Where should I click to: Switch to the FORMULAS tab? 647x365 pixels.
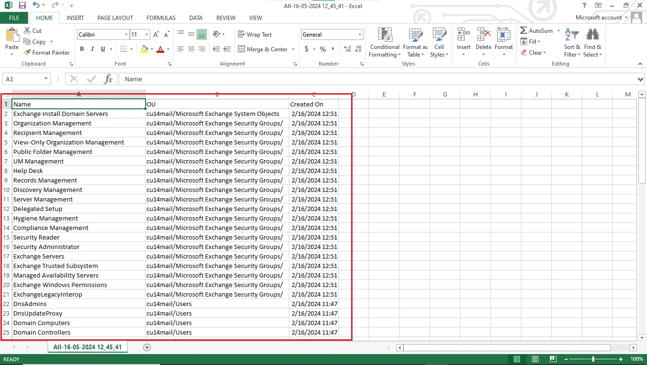tap(161, 18)
